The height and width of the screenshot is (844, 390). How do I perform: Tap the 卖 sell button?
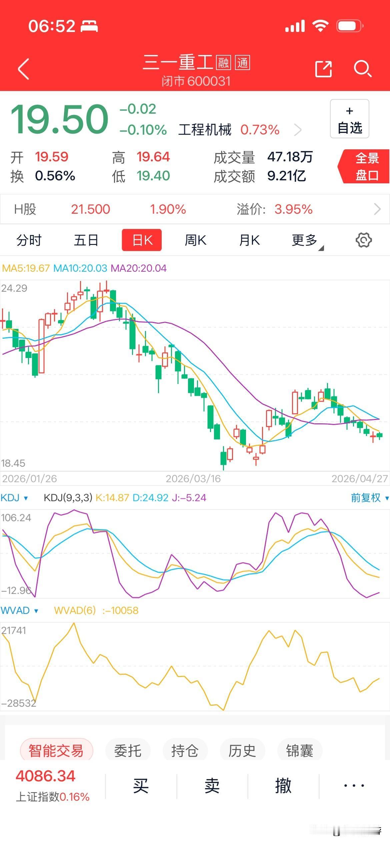pyautogui.click(x=212, y=786)
